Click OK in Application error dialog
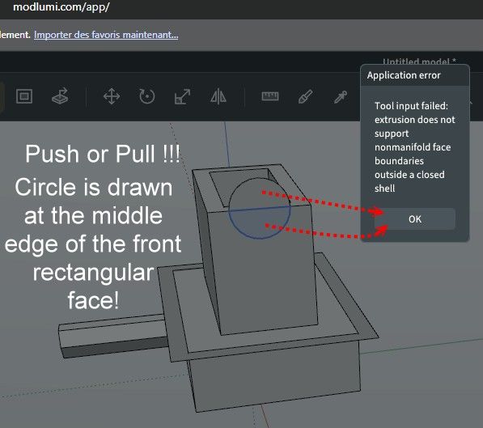The width and height of the screenshot is (483, 428). pyautogui.click(x=414, y=219)
